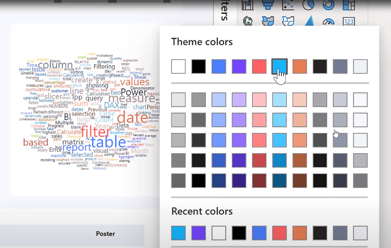Select the darkest navy shade under royal blue
Screen dimensions: 391x248
click(x=219, y=180)
